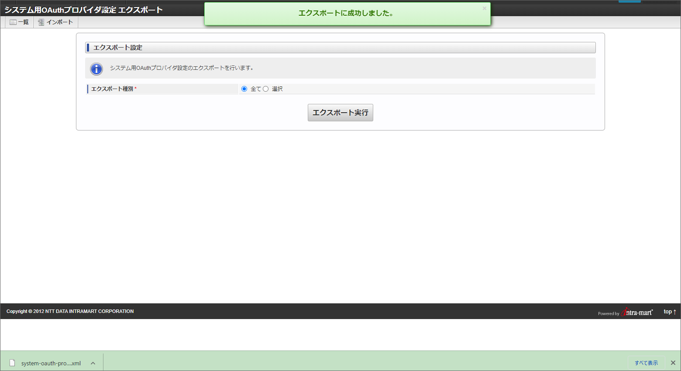Click the copyright NTT DATA INTRAMART text
This screenshot has width=681, height=371.
tap(70, 311)
